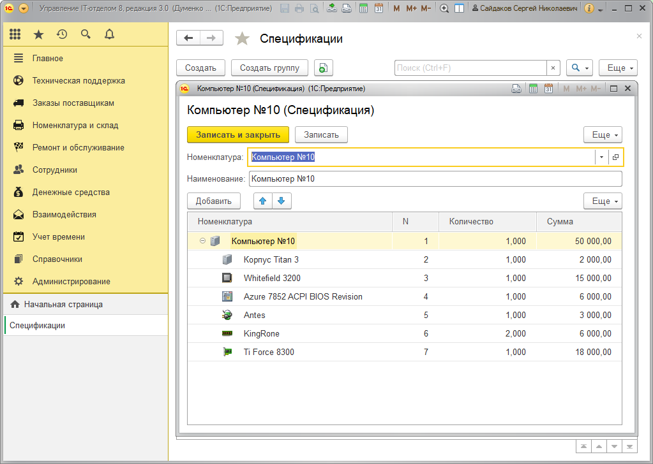Viewport: 653px width, 464px height.
Task: Open the History clock icon
Action: point(62,34)
